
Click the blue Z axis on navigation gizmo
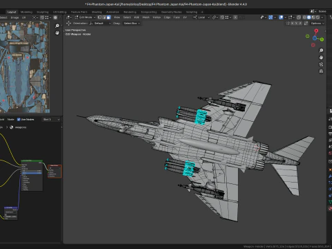click(315, 38)
